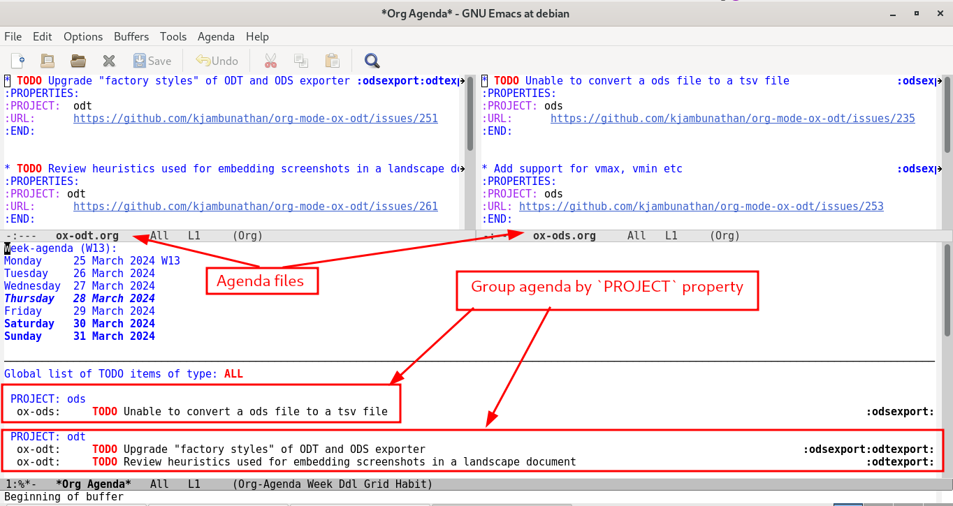
Task: Click the 'Beginning of buffer' echo area message
Action: pyautogui.click(x=64, y=497)
